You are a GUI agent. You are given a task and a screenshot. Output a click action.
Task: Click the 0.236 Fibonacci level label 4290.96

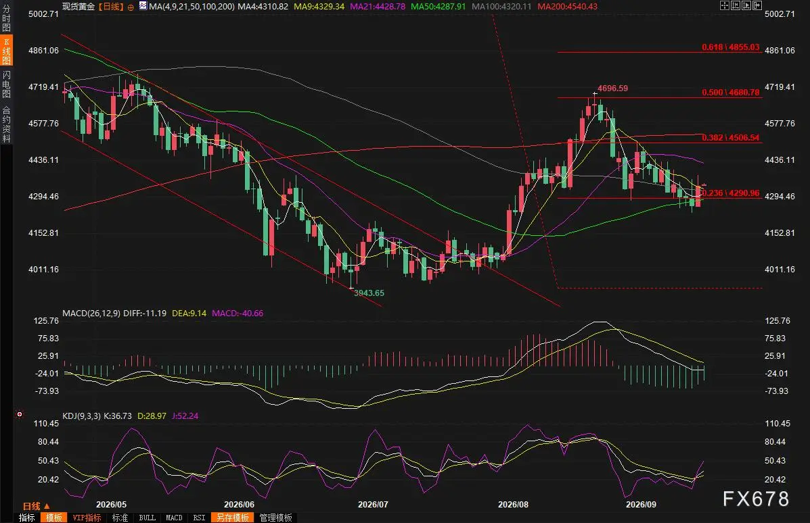[x=730, y=193]
